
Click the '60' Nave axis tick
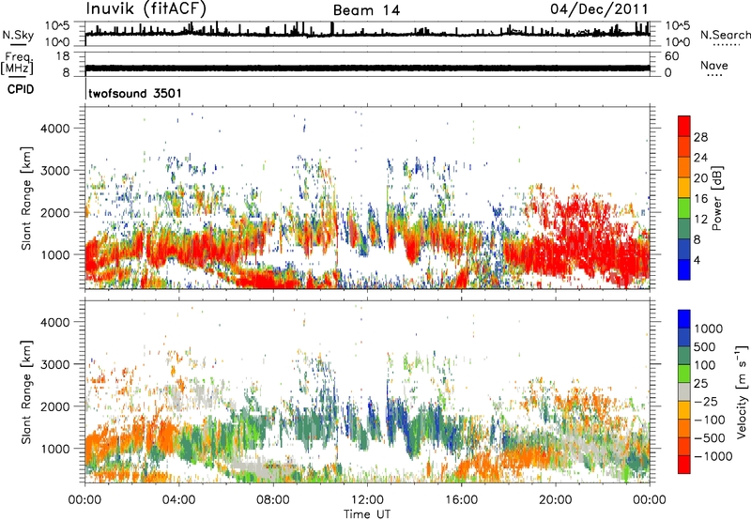coord(672,56)
